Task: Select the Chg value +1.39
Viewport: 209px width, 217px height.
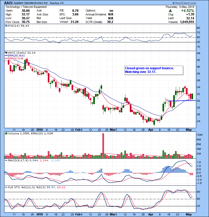Action: click(190, 14)
